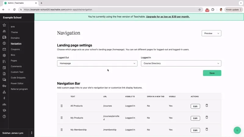
Task: Open the user menu three-dot icon
Action: tap(32, 133)
